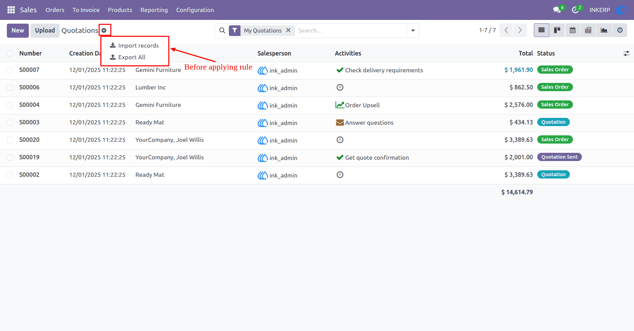This screenshot has height=331, width=634.
Task: Open the Quotation Sent status of S00019
Action: [559, 157]
